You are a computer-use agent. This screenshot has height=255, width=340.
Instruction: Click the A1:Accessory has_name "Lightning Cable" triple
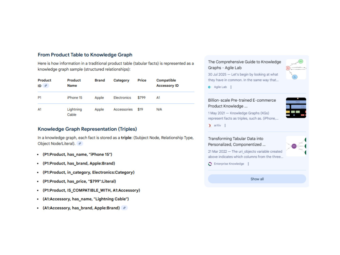click(86, 199)
